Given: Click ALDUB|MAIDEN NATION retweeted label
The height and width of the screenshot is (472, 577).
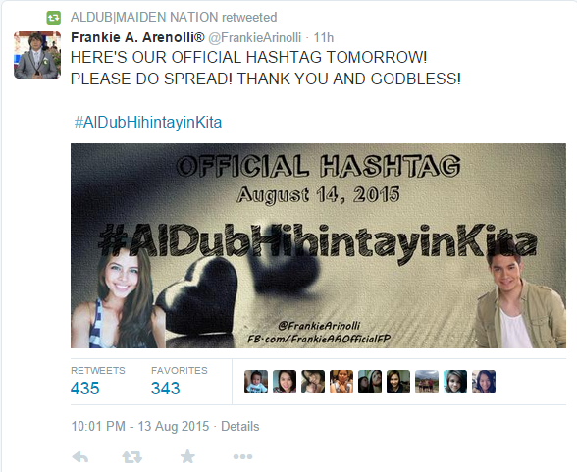Looking at the screenshot, I should [174, 18].
